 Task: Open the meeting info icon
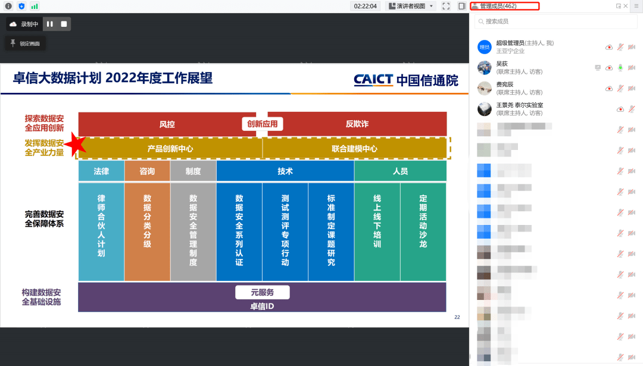8,6
